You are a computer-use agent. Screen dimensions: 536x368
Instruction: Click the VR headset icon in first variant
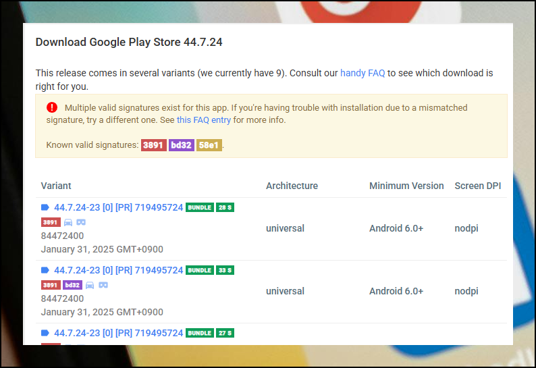(x=81, y=222)
